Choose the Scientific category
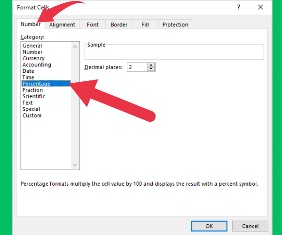Image resolution: width=282 pixels, height=235 pixels. [x=46, y=96]
